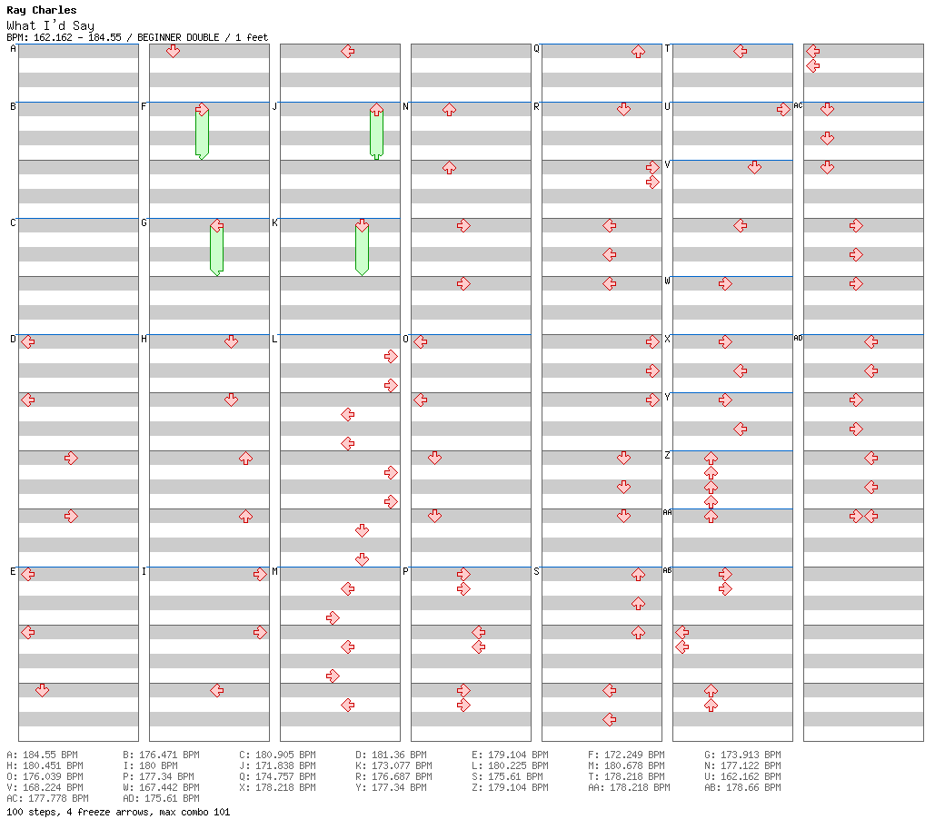Click legend entry 'B: 176.471 BPM'
945x839 pixels.
tap(161, 755)
